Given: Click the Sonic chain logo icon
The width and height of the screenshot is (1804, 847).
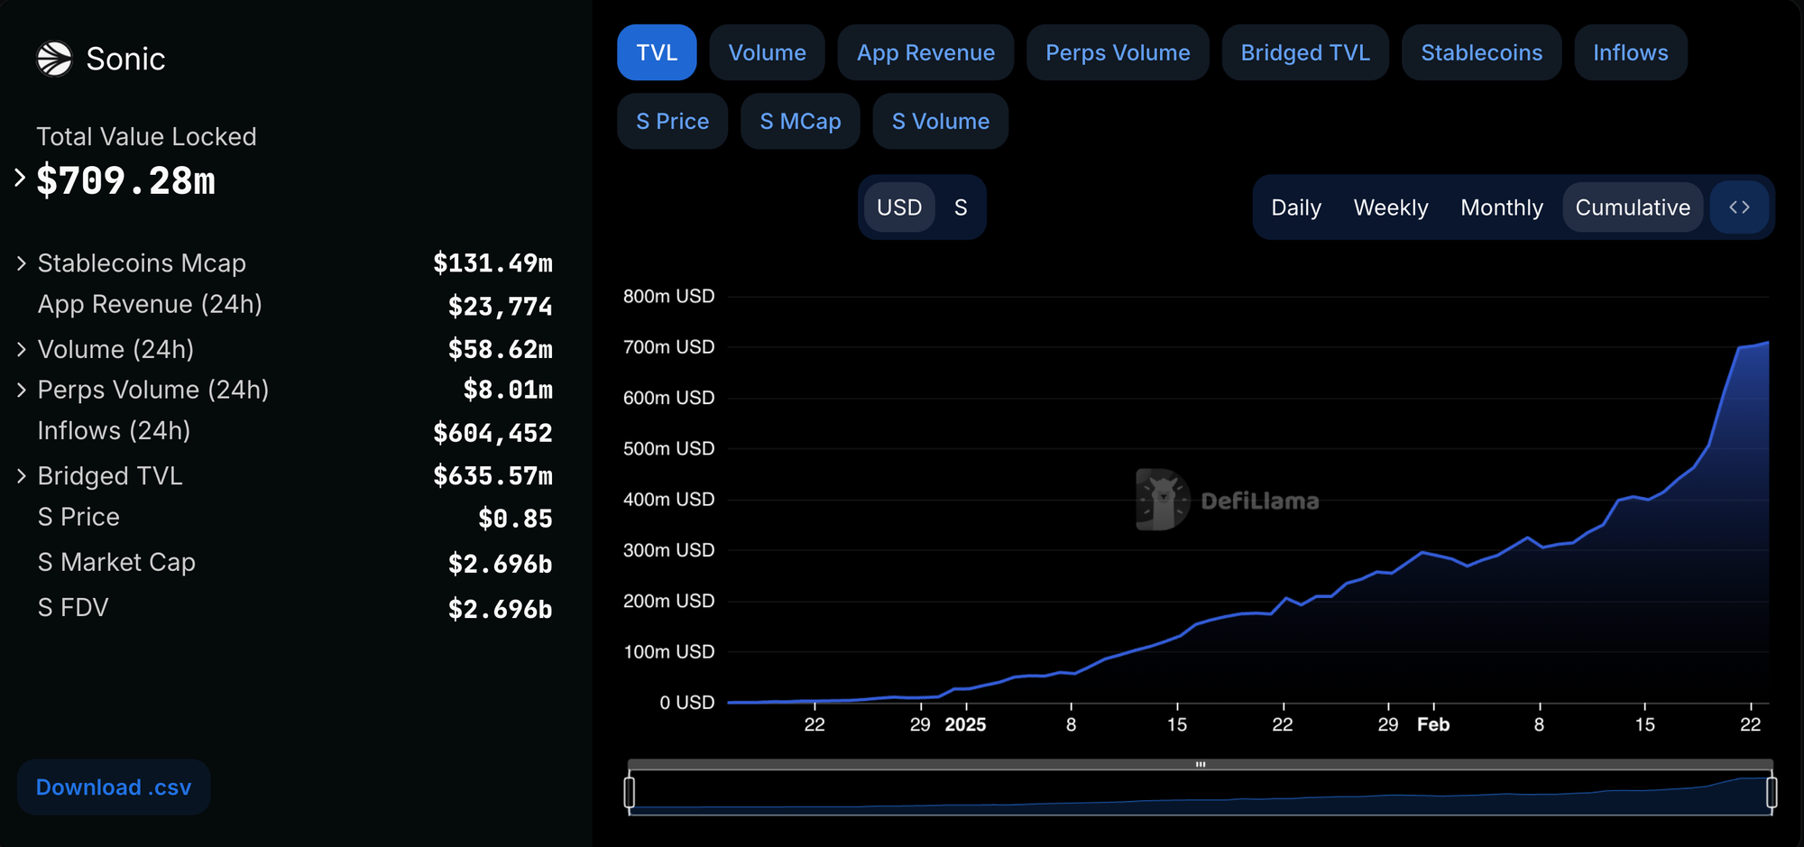Looking at the screenshot, I should [x=54, y=59].
